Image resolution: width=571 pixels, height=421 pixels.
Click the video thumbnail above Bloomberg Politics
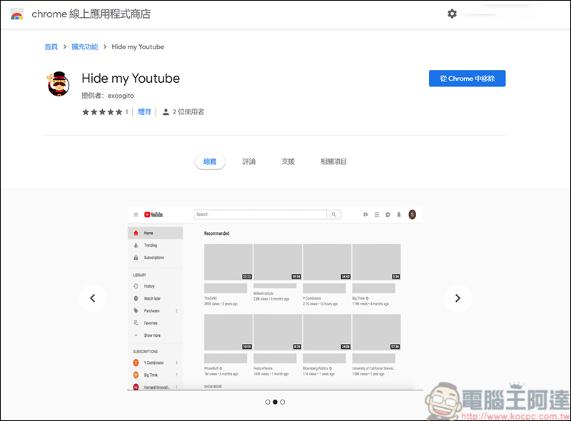click(327, 332)
